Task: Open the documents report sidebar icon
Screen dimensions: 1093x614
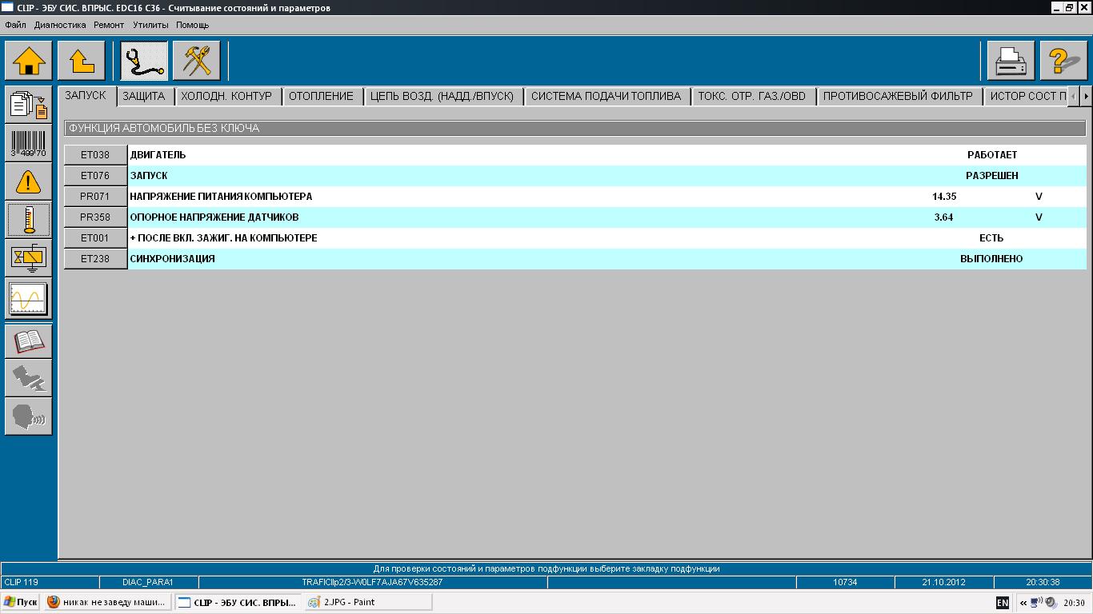Action: coord(29,105)
